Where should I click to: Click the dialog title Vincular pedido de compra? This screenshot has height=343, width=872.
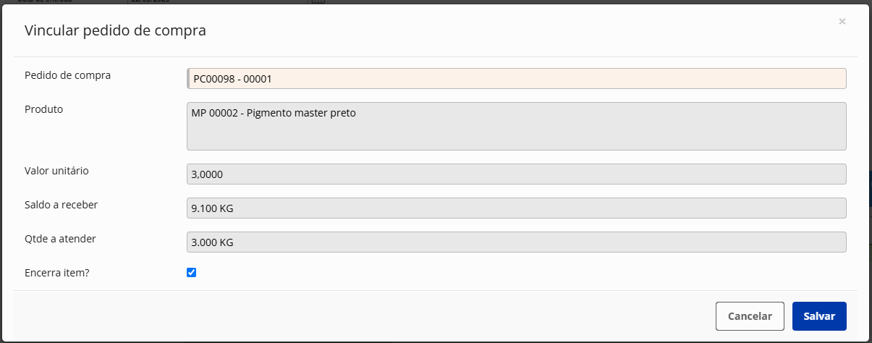[116, 30]
